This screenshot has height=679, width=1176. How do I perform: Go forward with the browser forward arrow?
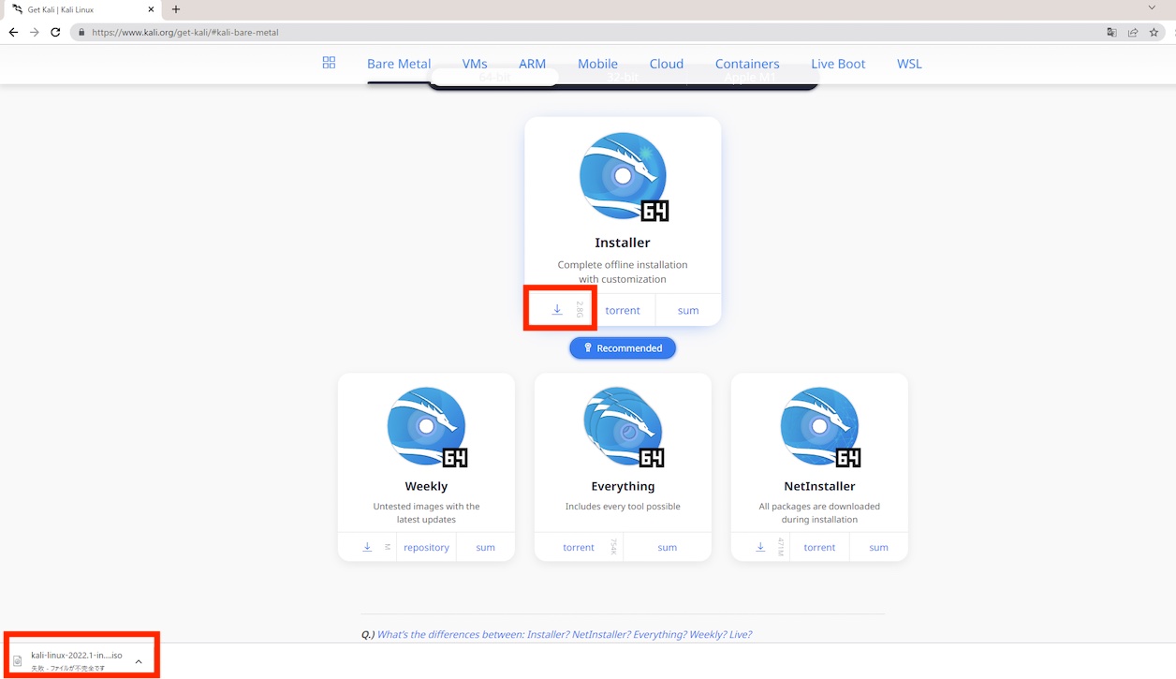pos(35,32)
